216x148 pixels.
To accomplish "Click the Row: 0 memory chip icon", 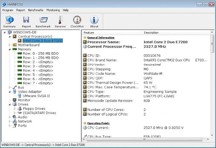I will [x=19, y=53].
